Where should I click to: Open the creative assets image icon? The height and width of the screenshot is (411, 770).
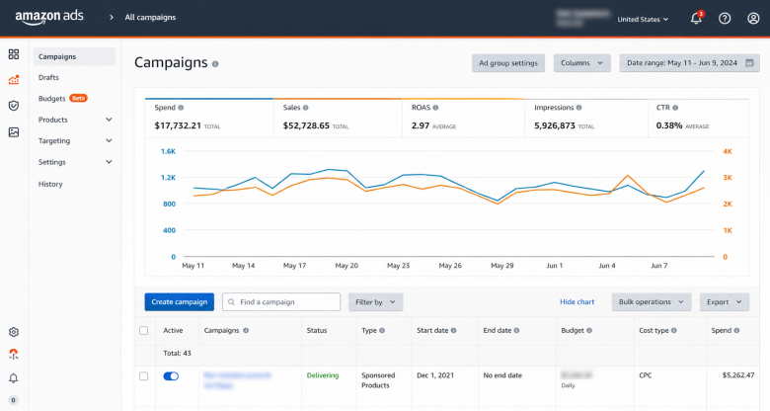[x=14, y=132]
